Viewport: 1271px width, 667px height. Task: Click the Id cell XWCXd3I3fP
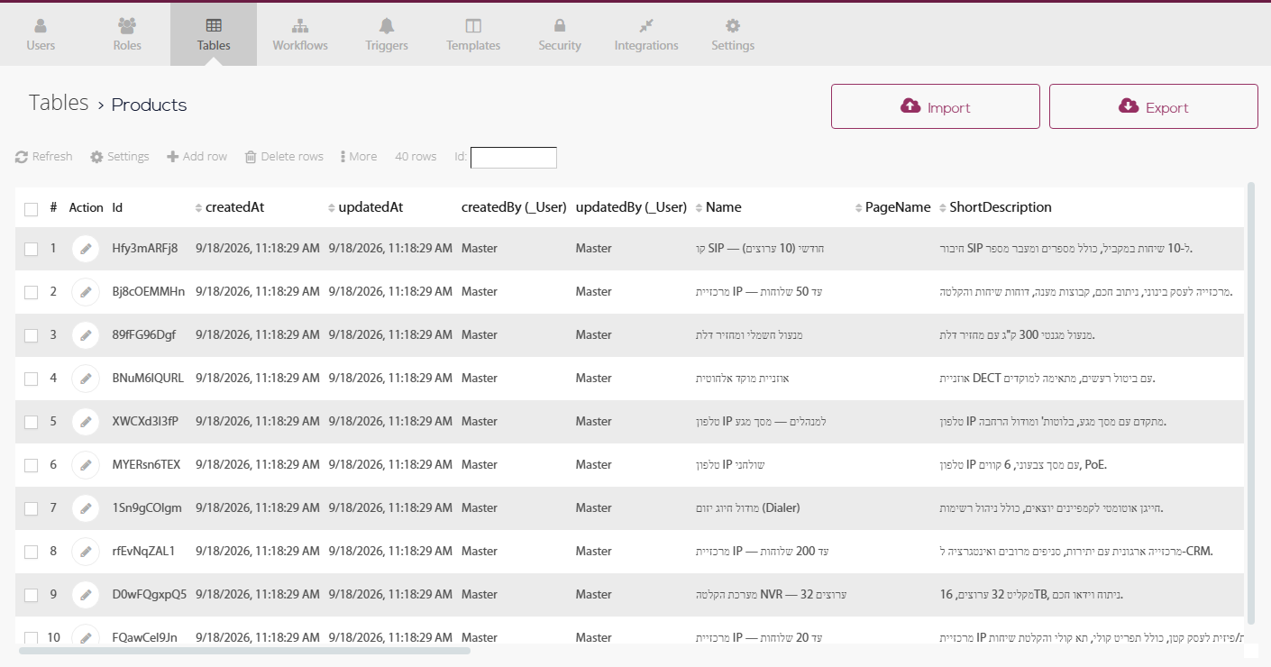[145, 422]
